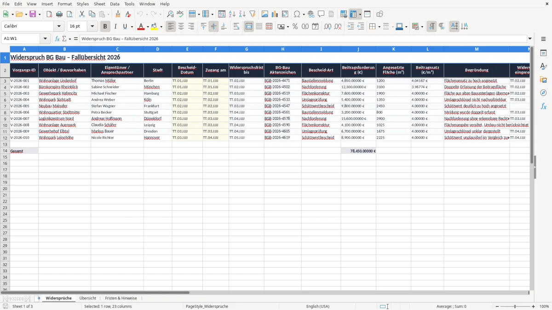Click the Clone Formatting paintbrush icon
This screenshot has height=310, width=552.
[118, 14]
